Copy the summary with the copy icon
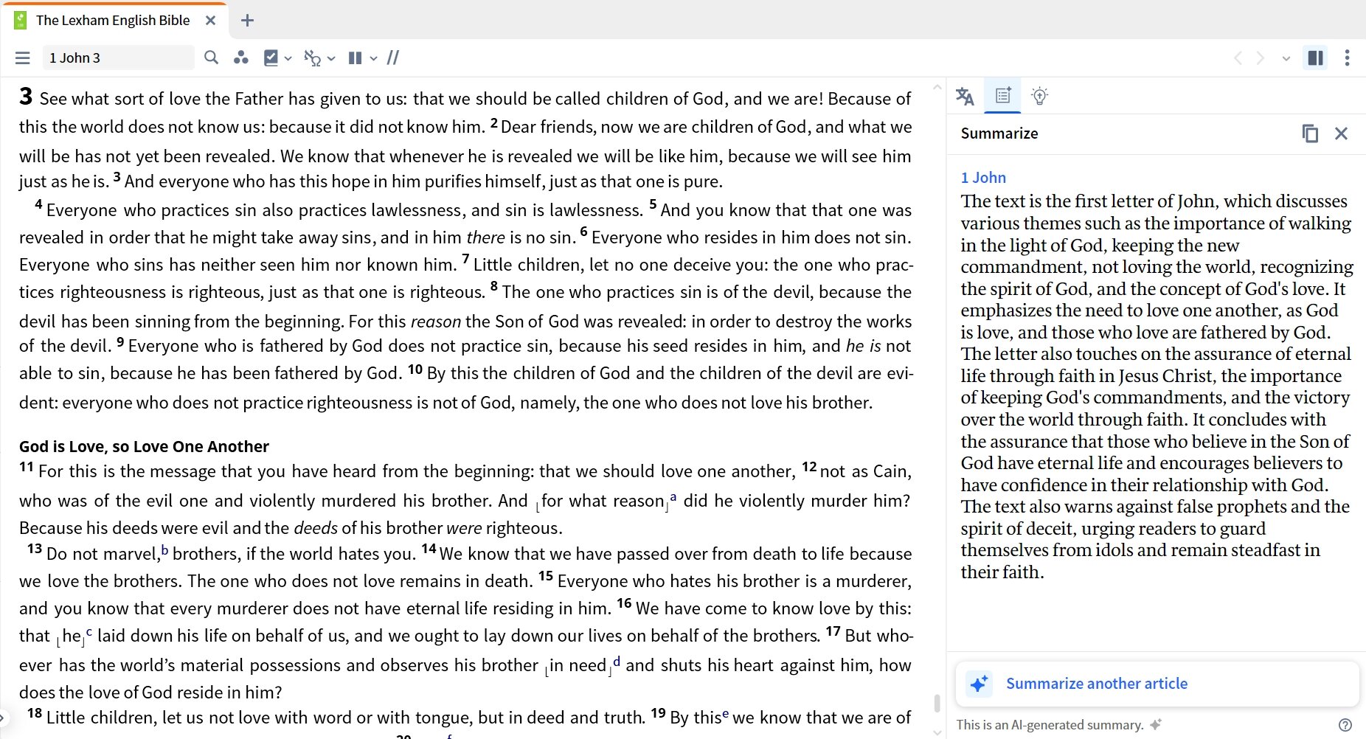The width and height of the screenshot is (1366, 739). coord(1310,133)
